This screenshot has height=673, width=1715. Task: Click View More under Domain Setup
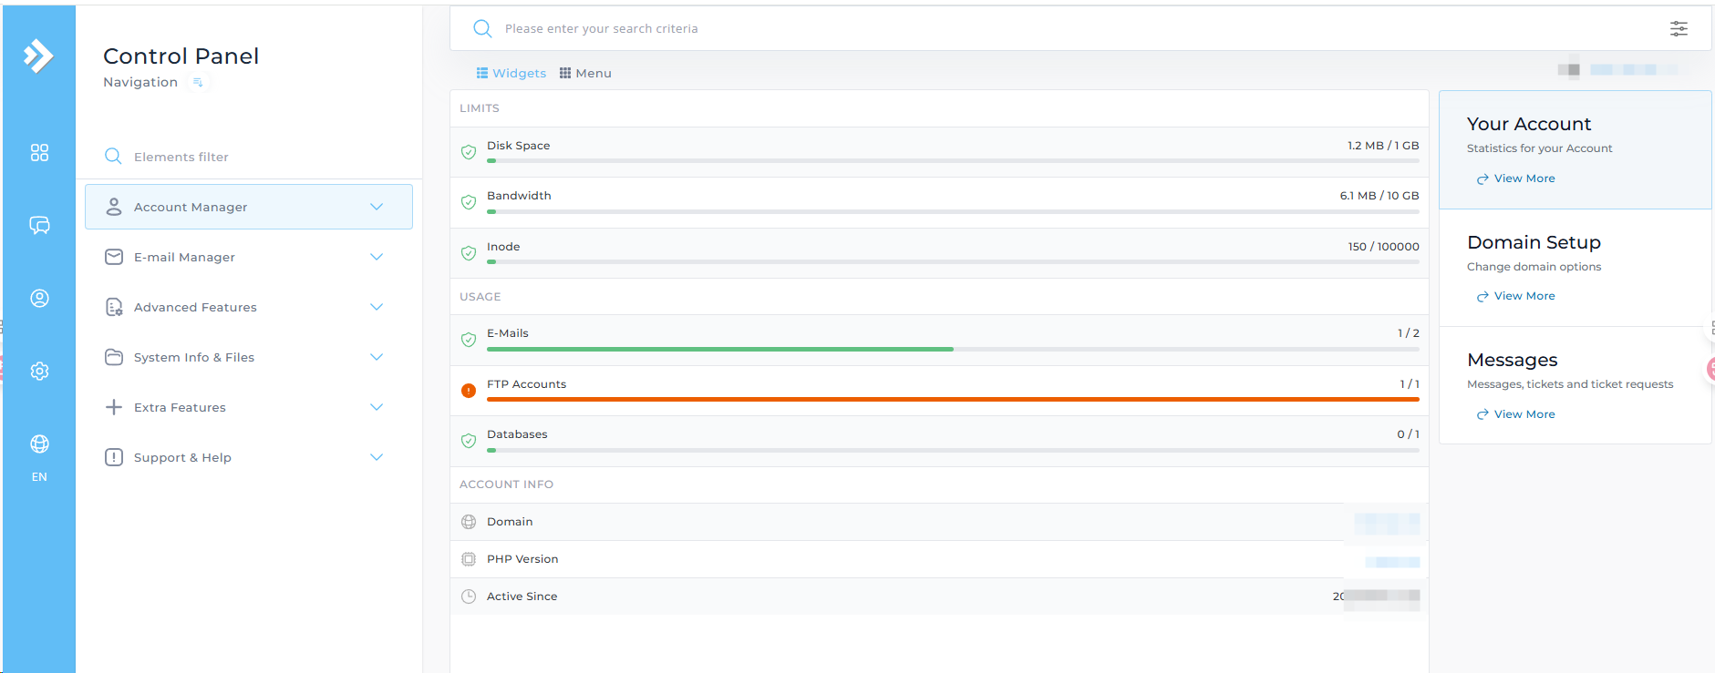[x=1524, y=296]
